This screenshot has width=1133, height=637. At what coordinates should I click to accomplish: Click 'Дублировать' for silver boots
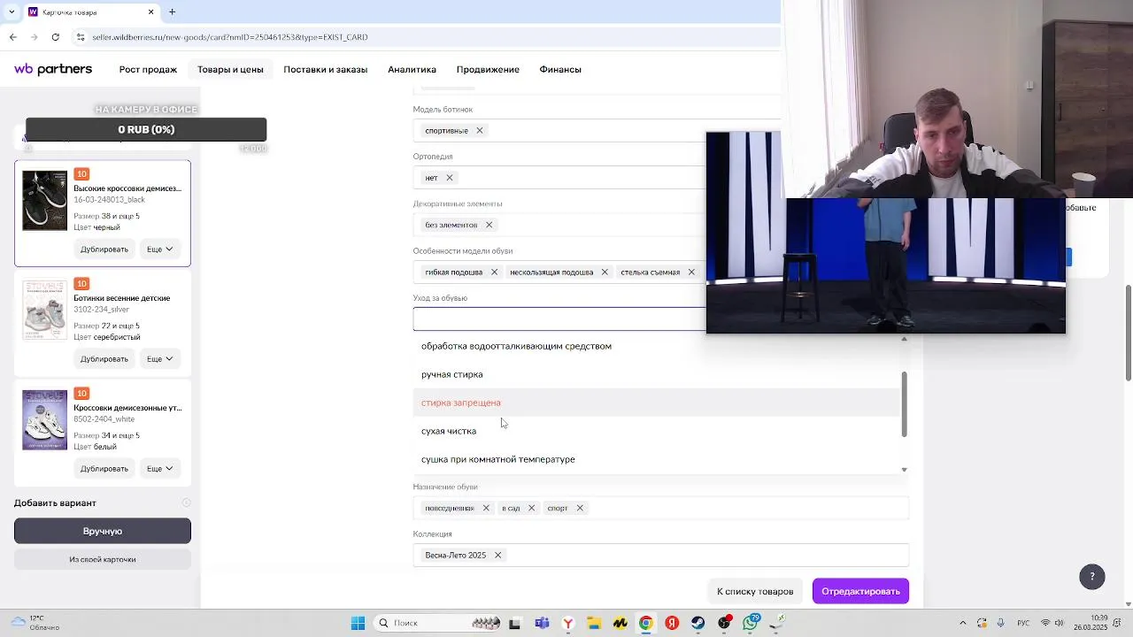click(x=104, y=359)
